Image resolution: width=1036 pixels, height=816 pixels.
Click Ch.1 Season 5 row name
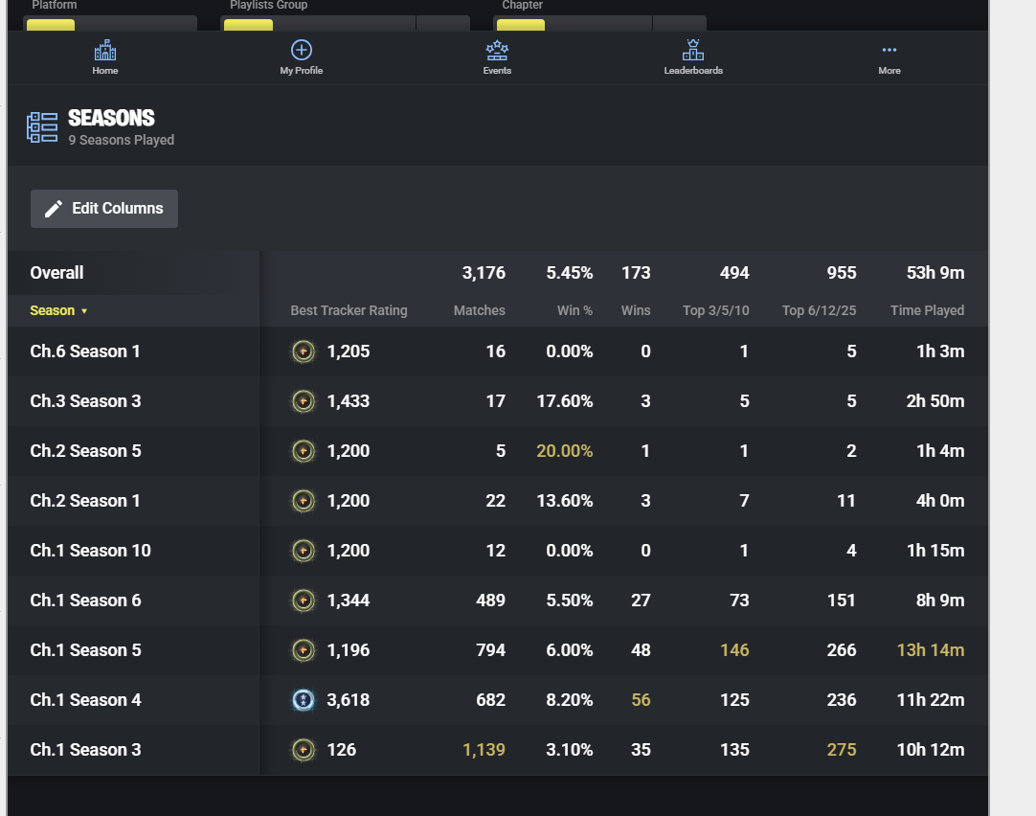tap(85, 650)
